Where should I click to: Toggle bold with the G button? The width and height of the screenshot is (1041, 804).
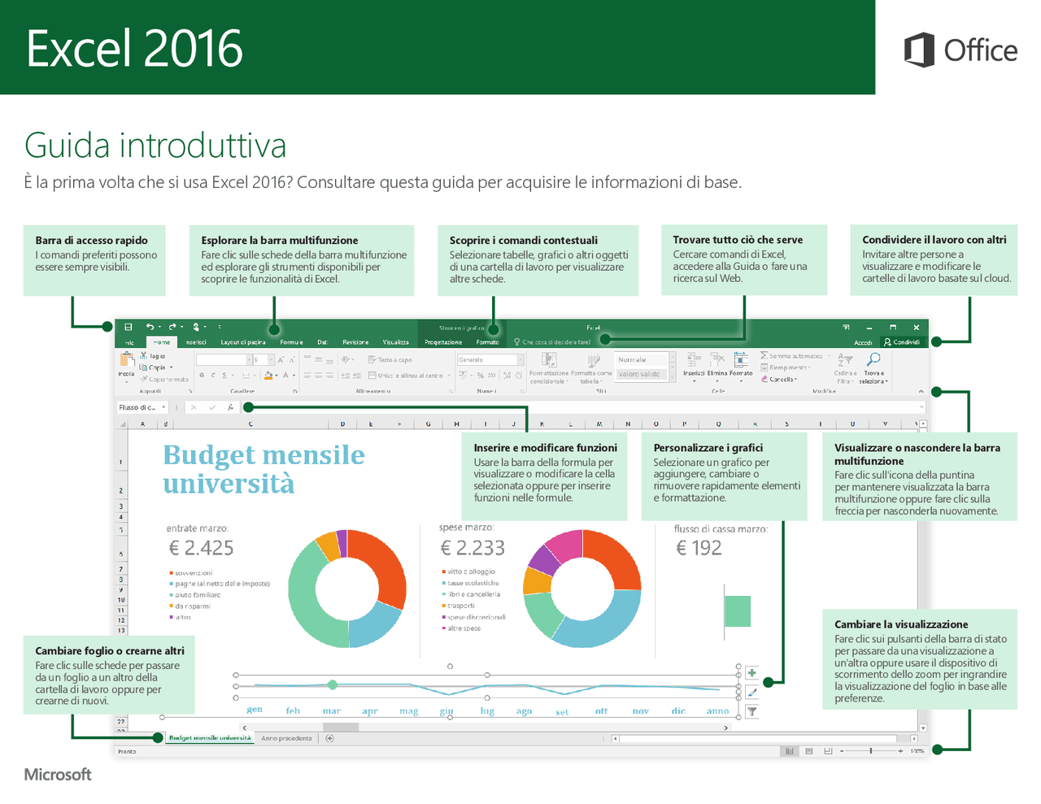tap(202, 375)
